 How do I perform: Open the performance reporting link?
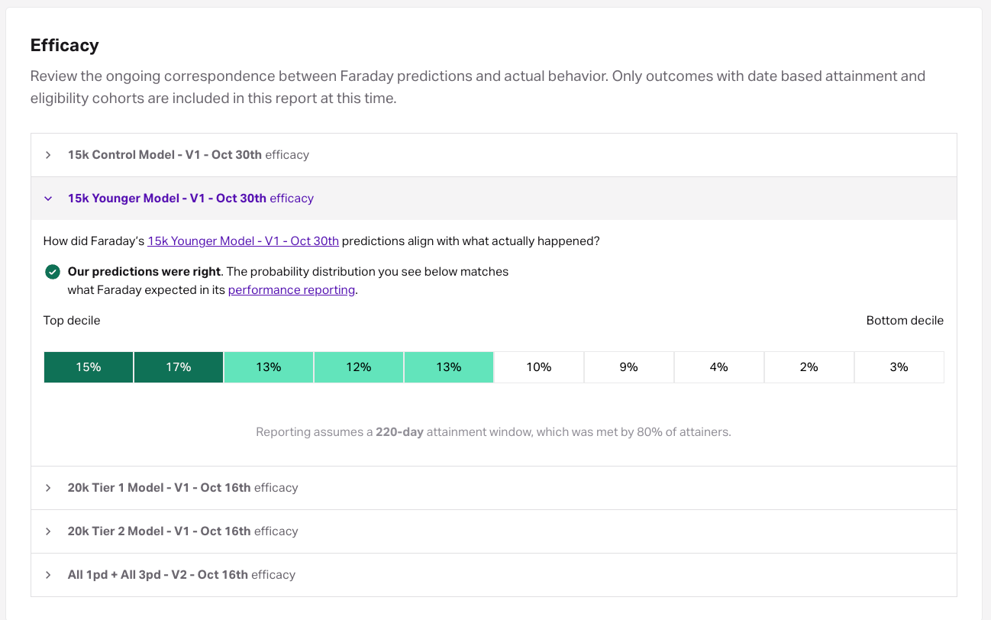pyautogui.click(x=292, y=290)
